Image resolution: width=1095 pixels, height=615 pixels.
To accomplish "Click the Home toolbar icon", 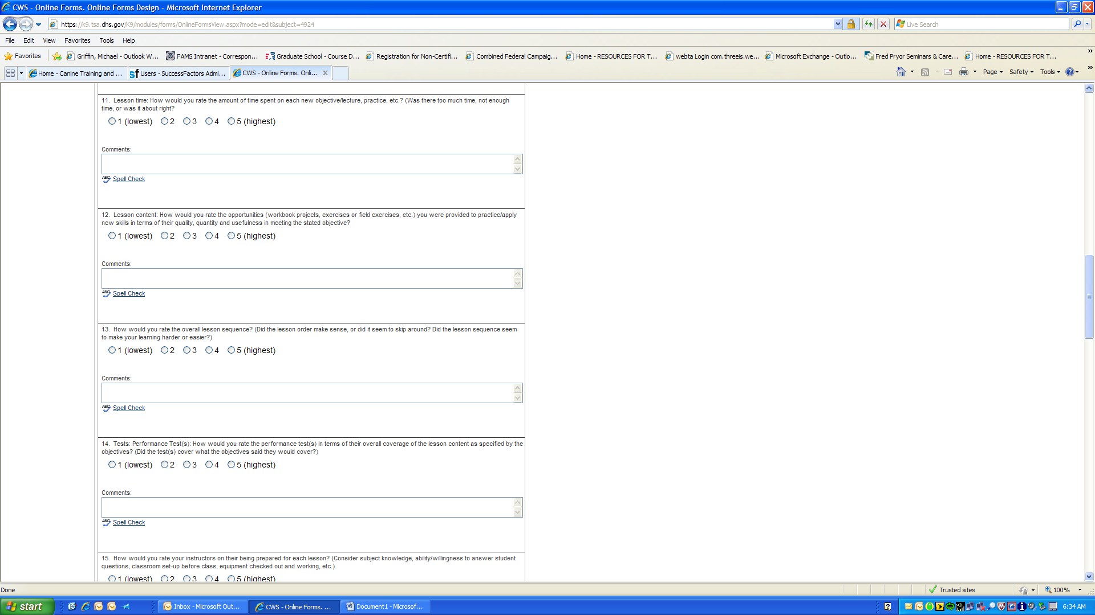I will point(901,72).
